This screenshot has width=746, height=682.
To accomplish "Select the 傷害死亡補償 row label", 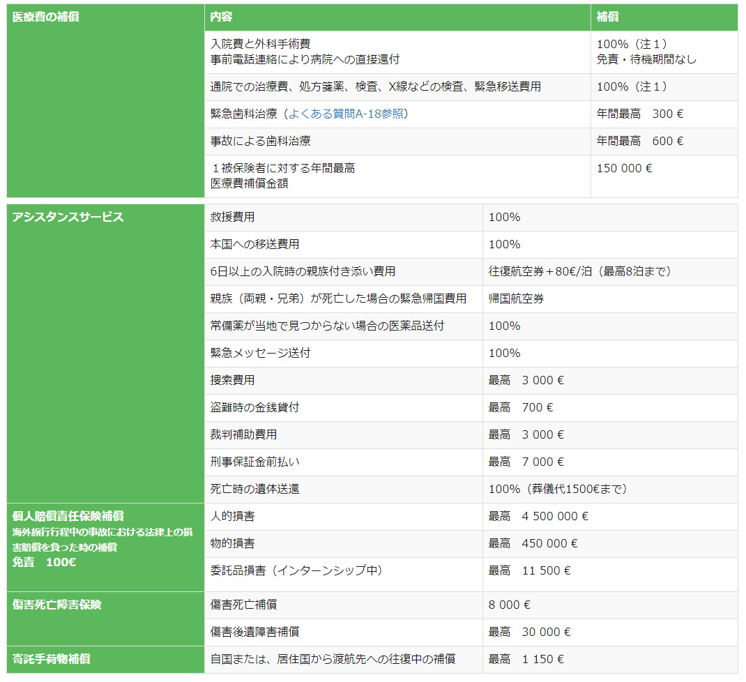I will (243, 605).
